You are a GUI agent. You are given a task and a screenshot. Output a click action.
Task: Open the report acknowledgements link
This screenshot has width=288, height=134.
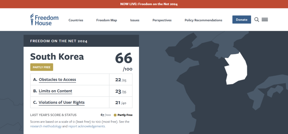tap(87, 126)
